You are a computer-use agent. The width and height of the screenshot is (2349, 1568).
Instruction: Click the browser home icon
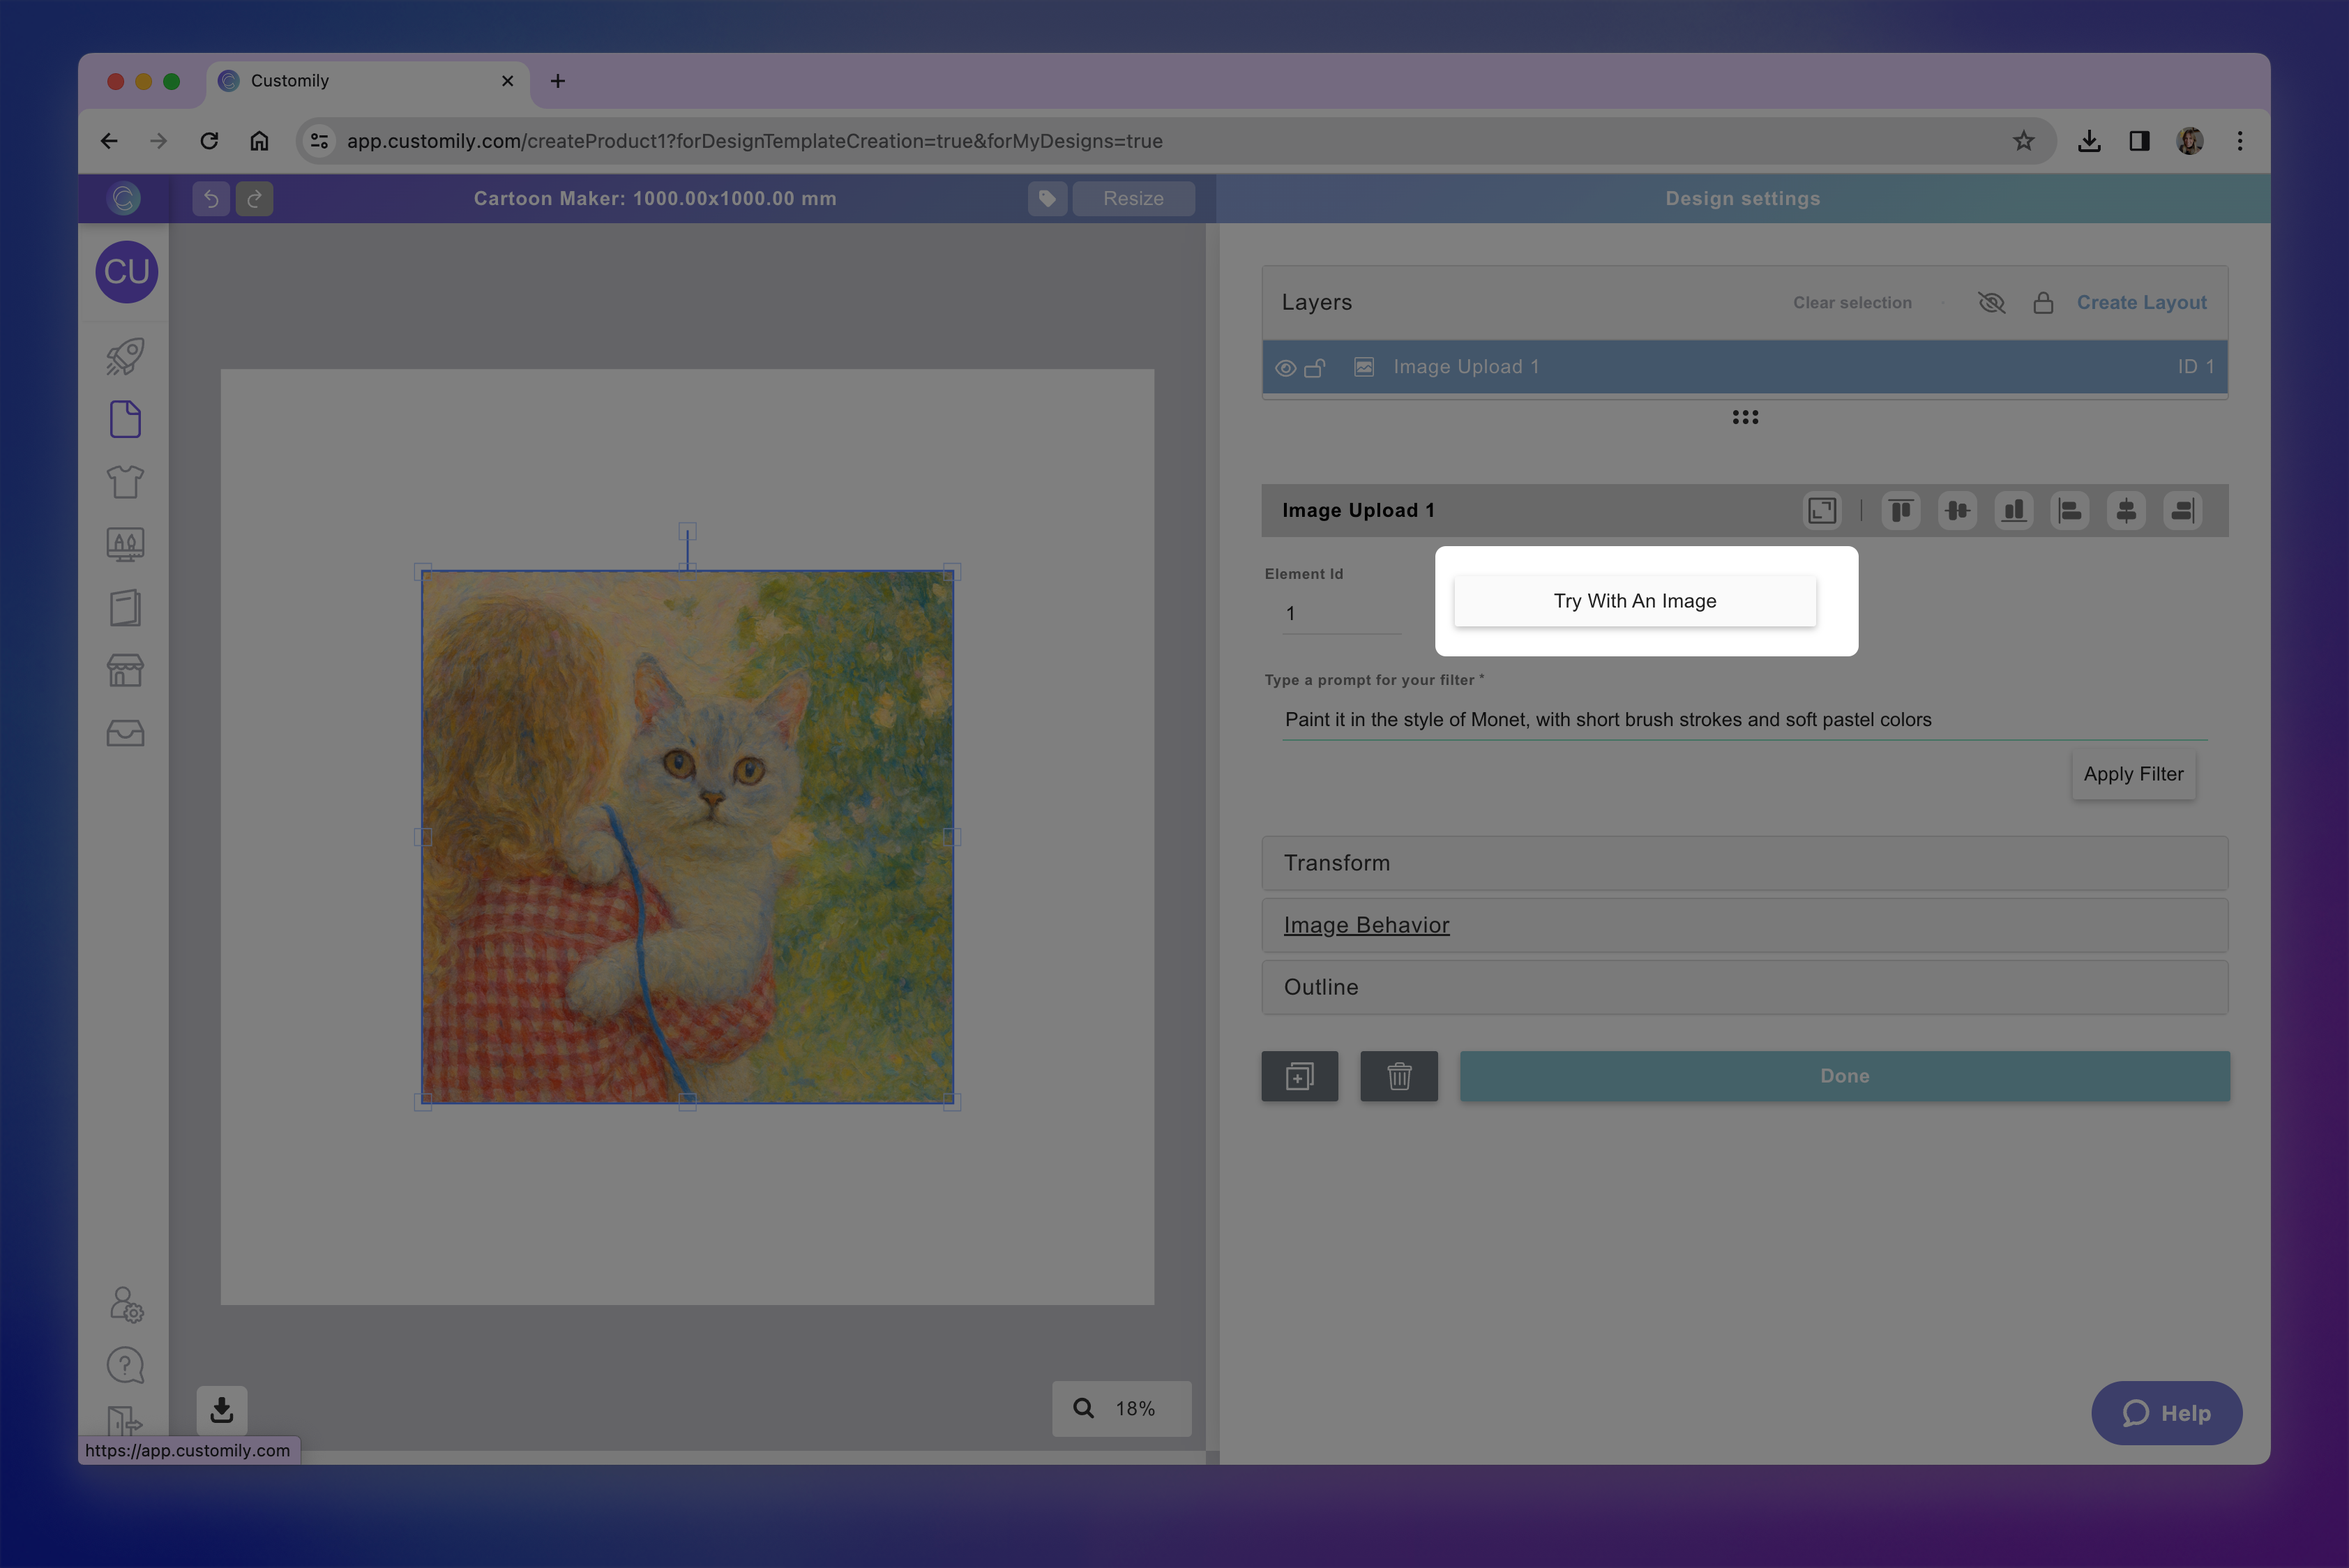(x=259, y=141)
